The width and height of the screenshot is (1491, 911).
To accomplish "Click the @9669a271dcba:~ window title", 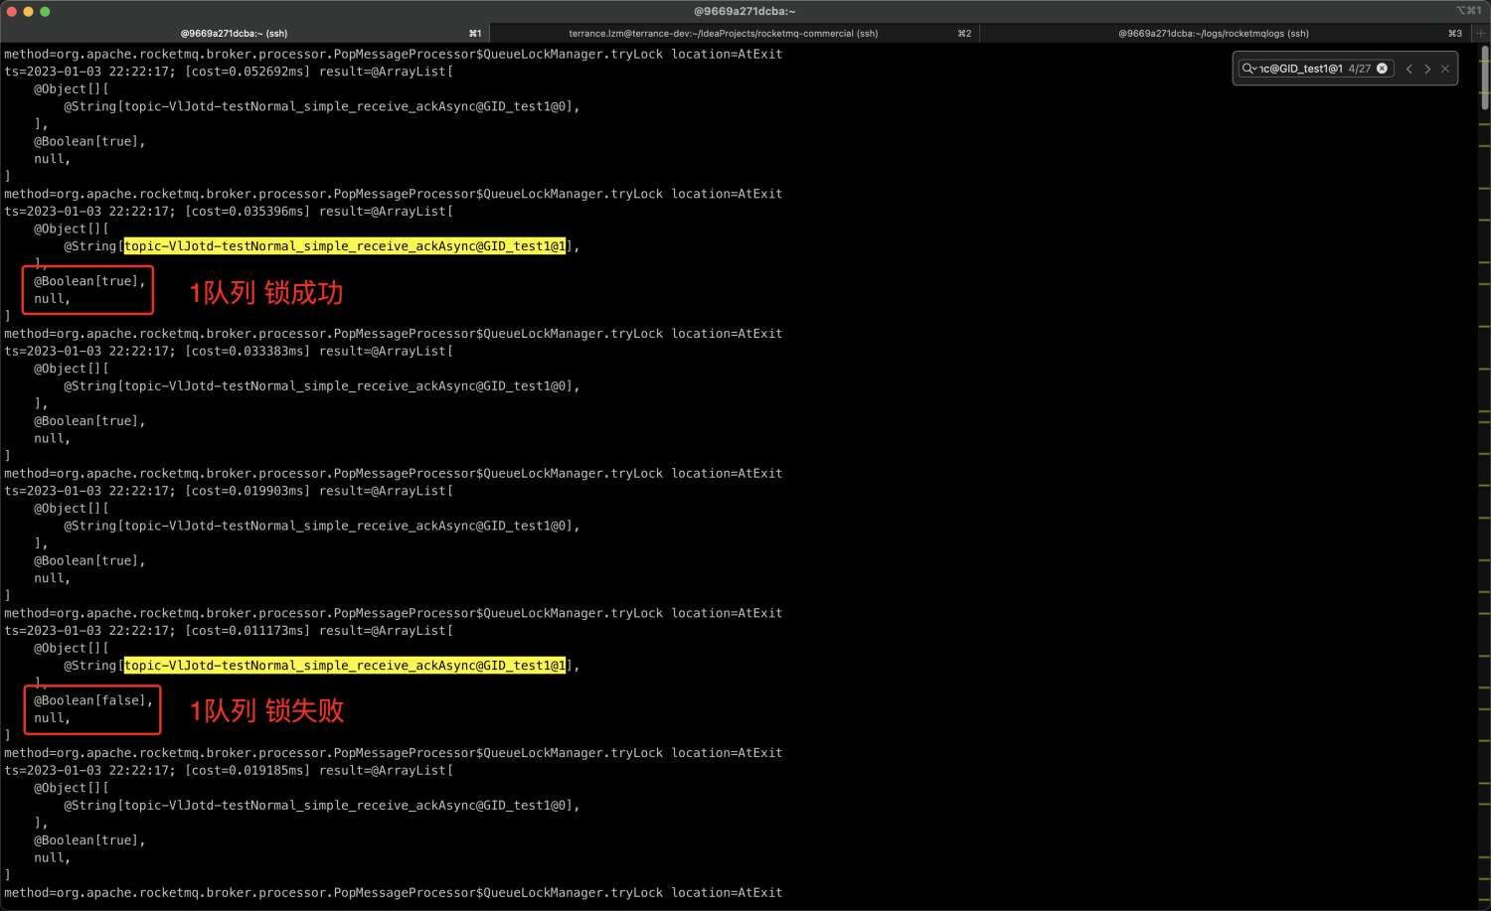I will pyautogui.click(x=744, y=11).
